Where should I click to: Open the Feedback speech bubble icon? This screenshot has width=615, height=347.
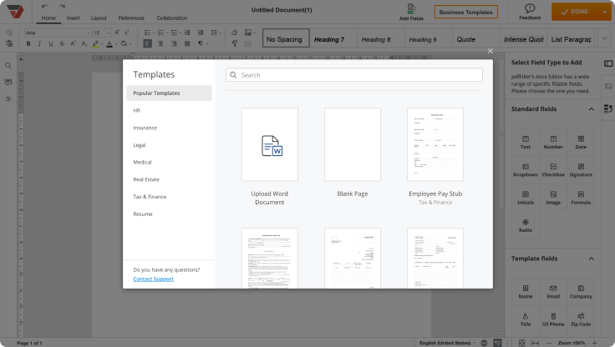tap(530, 8)
